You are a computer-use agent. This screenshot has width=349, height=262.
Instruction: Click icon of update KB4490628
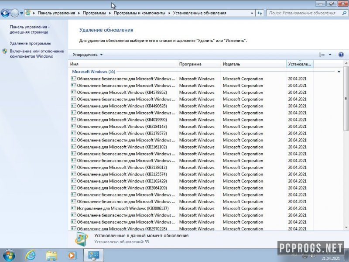(73, 106)
